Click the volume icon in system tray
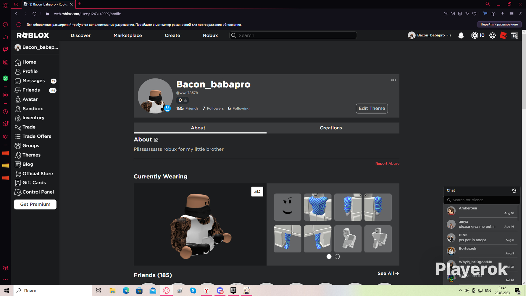Image resolution: width=526 pixels, height=296 pixels. [x=467, y=291]
